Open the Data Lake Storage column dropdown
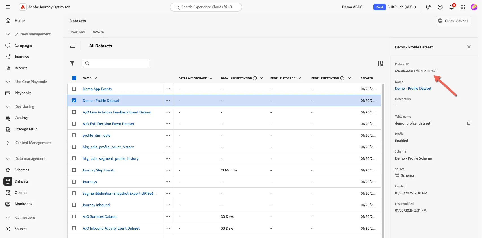This screenshot has width=482, height=238. pos(211,78)
